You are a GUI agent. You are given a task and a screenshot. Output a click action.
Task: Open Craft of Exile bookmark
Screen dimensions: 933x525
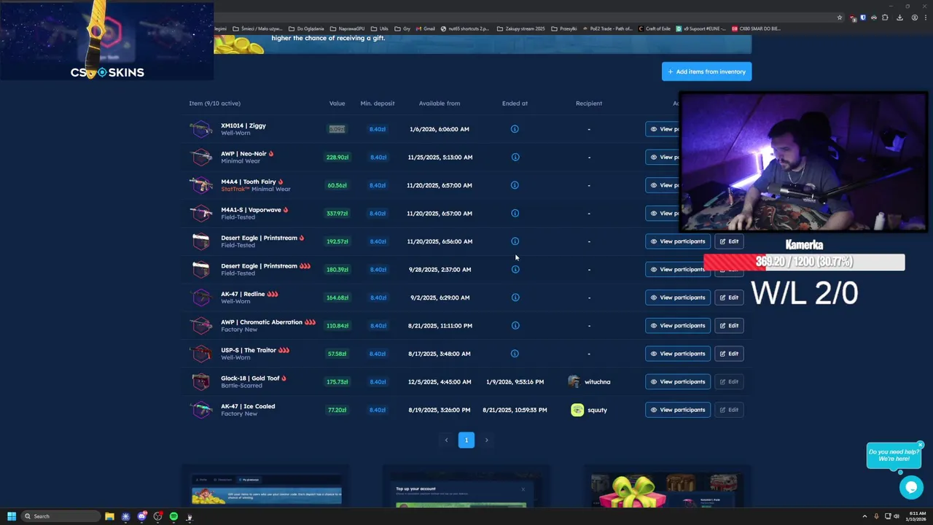[x=654, y=28]
